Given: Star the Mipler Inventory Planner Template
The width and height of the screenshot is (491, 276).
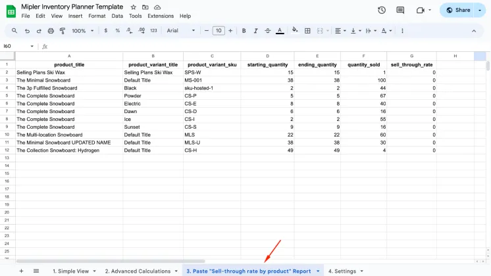Looking at the screenshot, I should pos(134,7).
